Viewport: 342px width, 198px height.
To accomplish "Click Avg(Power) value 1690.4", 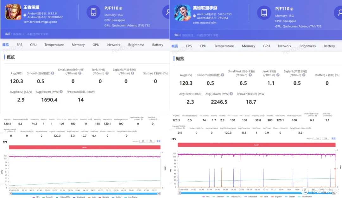I will pos(49,100).
